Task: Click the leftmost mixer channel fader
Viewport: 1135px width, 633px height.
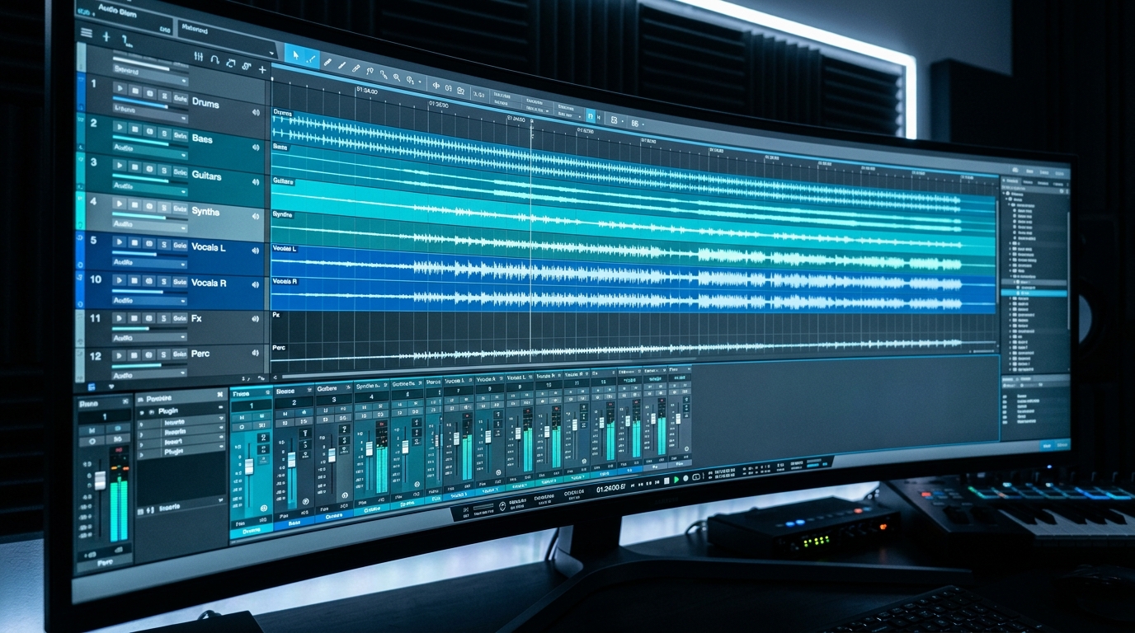Action: [x=100, y=481]
